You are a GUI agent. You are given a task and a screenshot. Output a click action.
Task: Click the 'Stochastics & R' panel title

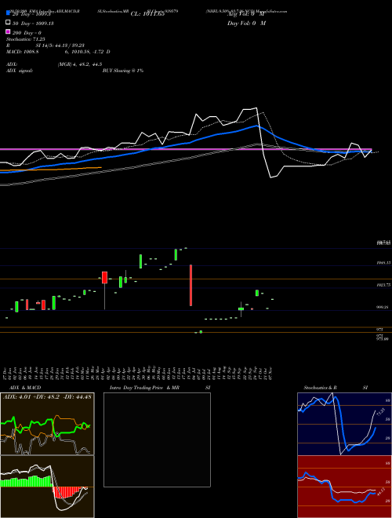(320, 388)
